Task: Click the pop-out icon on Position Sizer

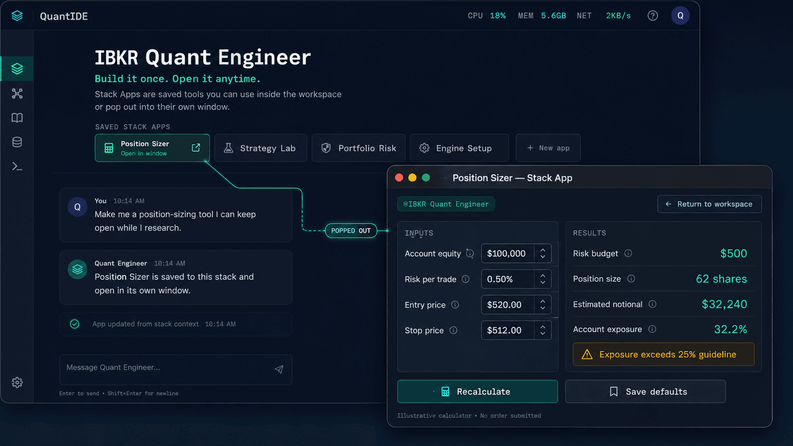Action: [196, 147]
